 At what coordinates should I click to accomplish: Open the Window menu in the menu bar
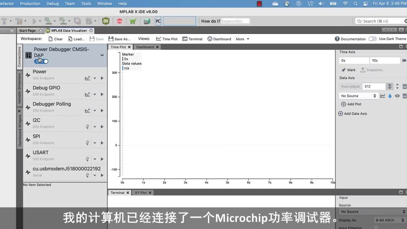[104, 3]
